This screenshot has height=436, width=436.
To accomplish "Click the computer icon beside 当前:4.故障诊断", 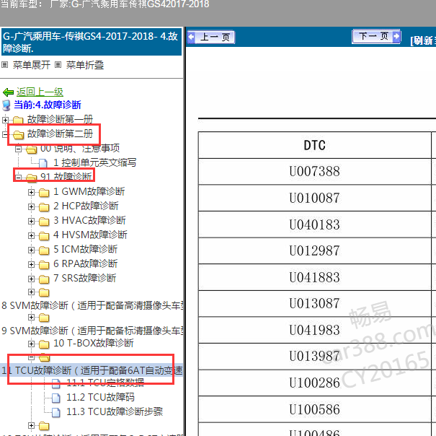I will [x=6, y=105].
